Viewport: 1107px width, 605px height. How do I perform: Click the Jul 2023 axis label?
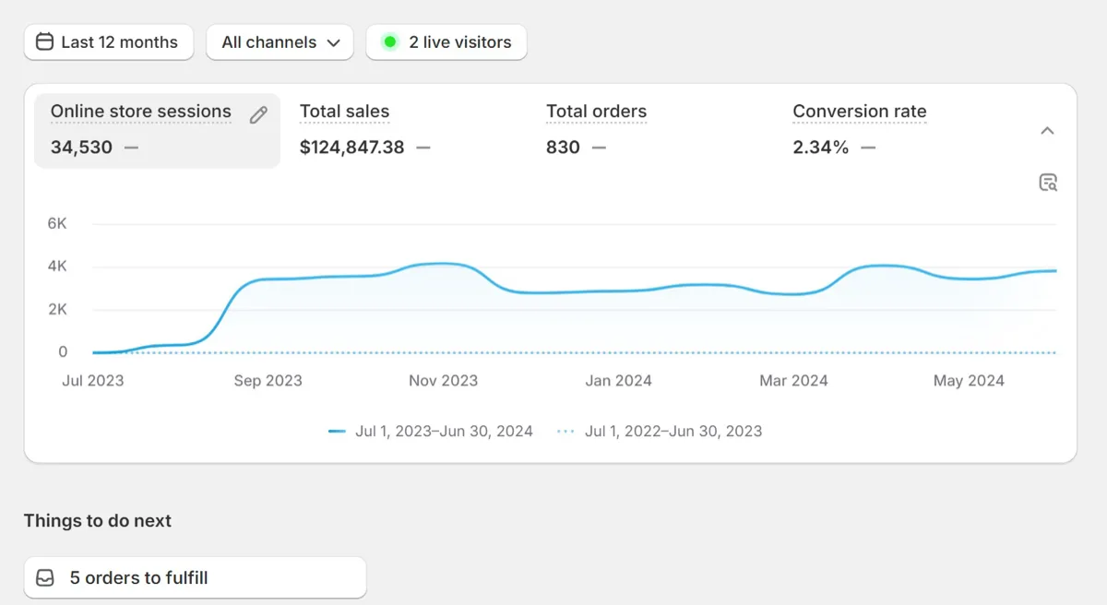92,380
